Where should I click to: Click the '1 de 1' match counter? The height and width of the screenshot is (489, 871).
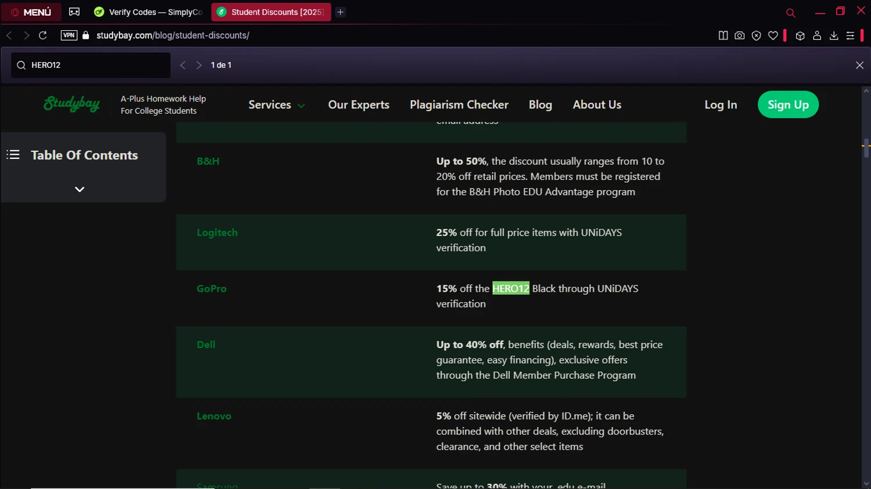(x=221, y=65)
